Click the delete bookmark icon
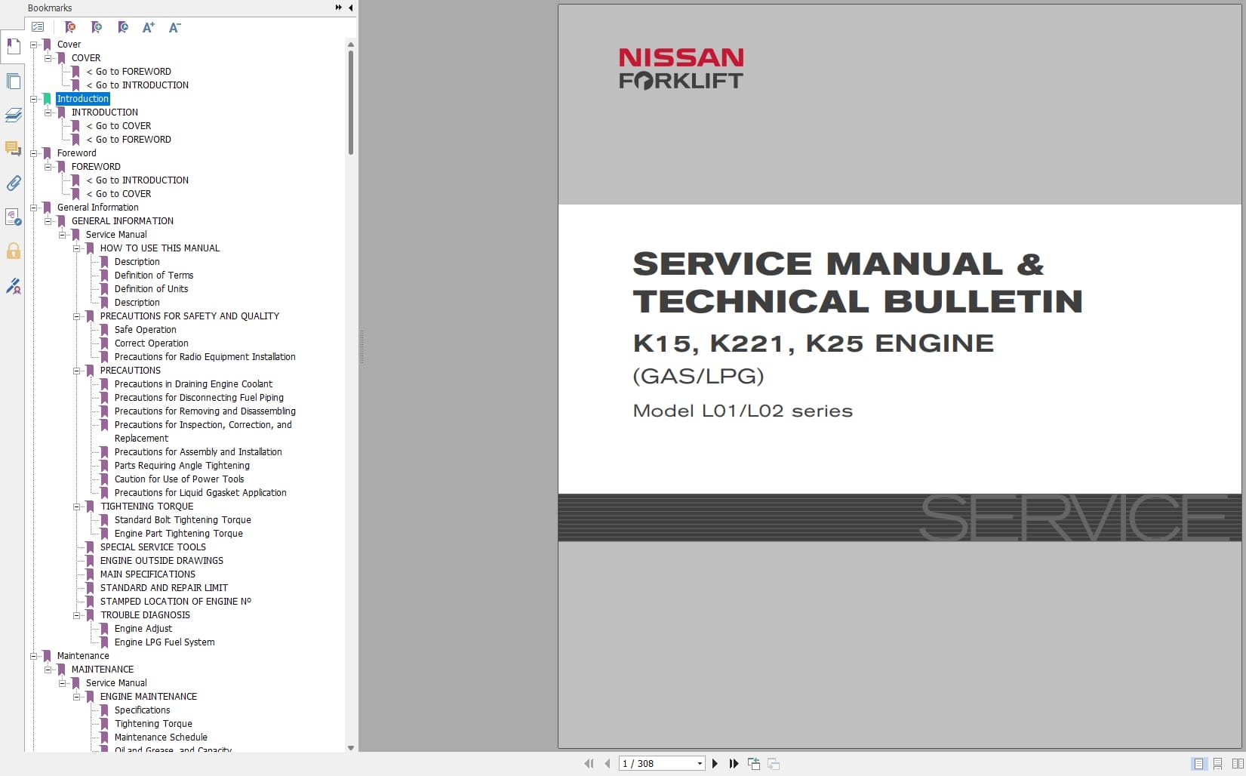 click(x=70, y=27)
